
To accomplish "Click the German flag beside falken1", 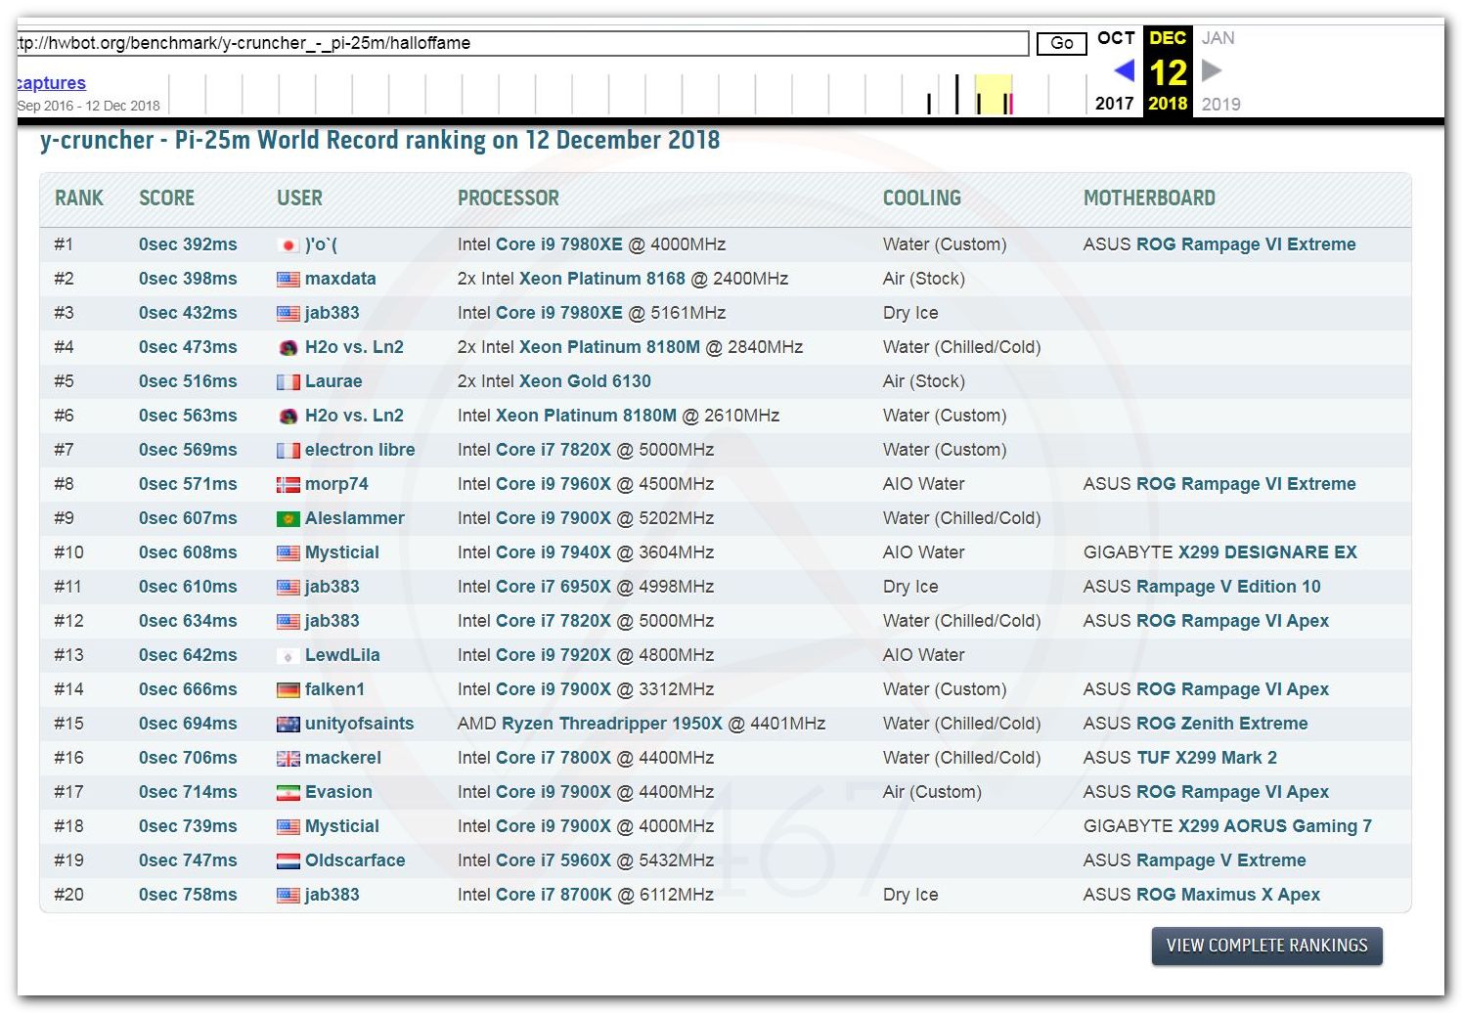I will [x=288, y=690].
